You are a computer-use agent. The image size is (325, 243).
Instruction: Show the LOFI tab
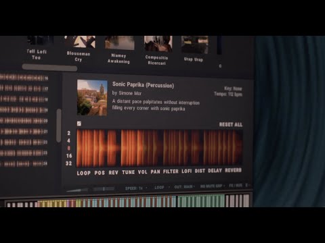tap(187, 171)
